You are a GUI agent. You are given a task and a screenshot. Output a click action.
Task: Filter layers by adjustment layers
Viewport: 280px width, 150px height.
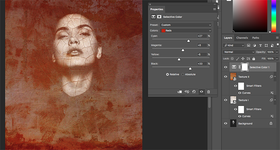[254, 45]
